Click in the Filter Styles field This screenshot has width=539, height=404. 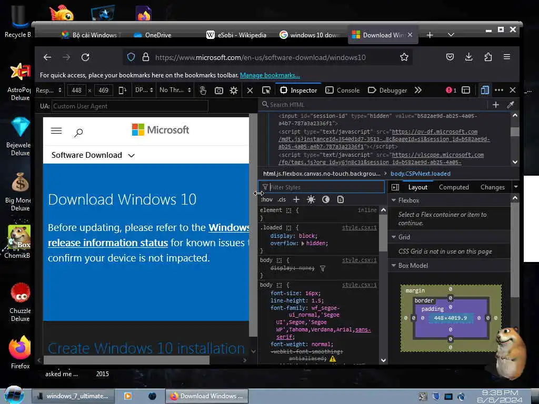pos(322,187)
